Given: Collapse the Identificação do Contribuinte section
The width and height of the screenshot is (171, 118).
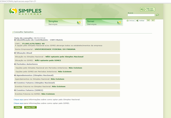Looking at the screenshot, I should click(x=15, y=40).
